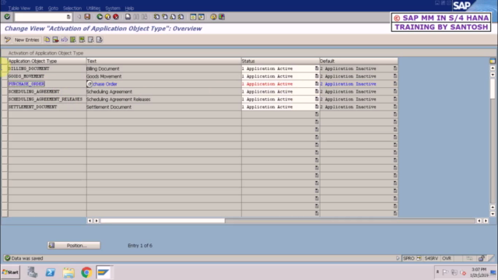Open Default dropdown for Billing Document
The width and height of the screenshot is (498, 280).
coord(395,68)
